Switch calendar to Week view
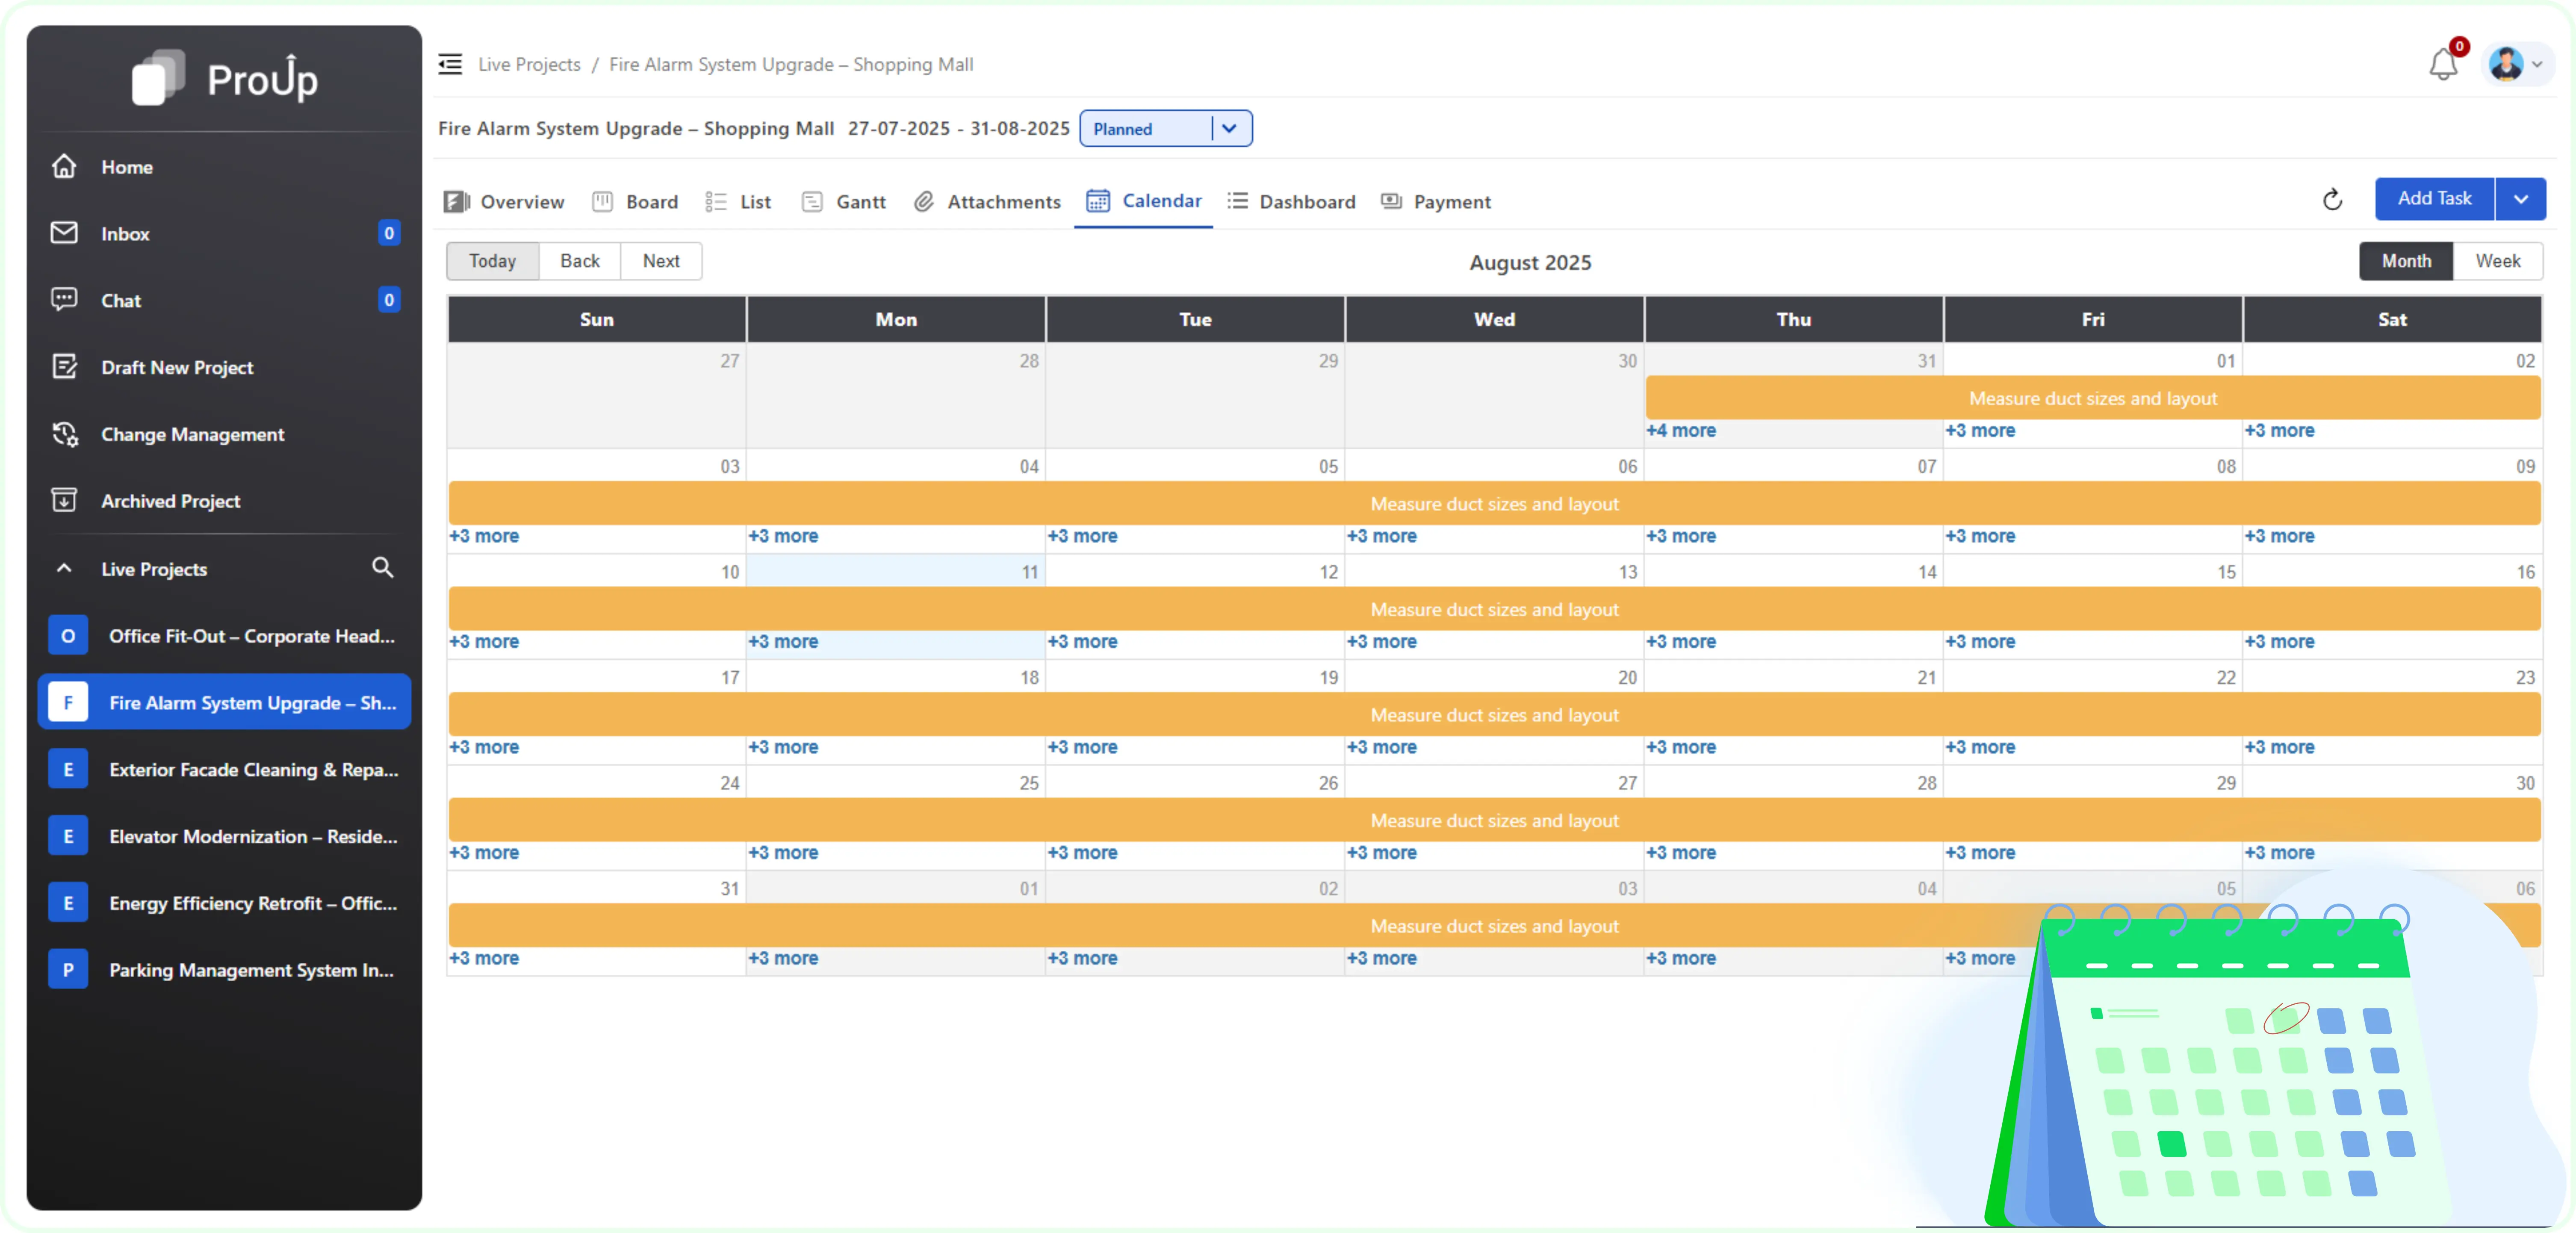Viewport: 2576px width, 1233px height. click(2499, 261)
